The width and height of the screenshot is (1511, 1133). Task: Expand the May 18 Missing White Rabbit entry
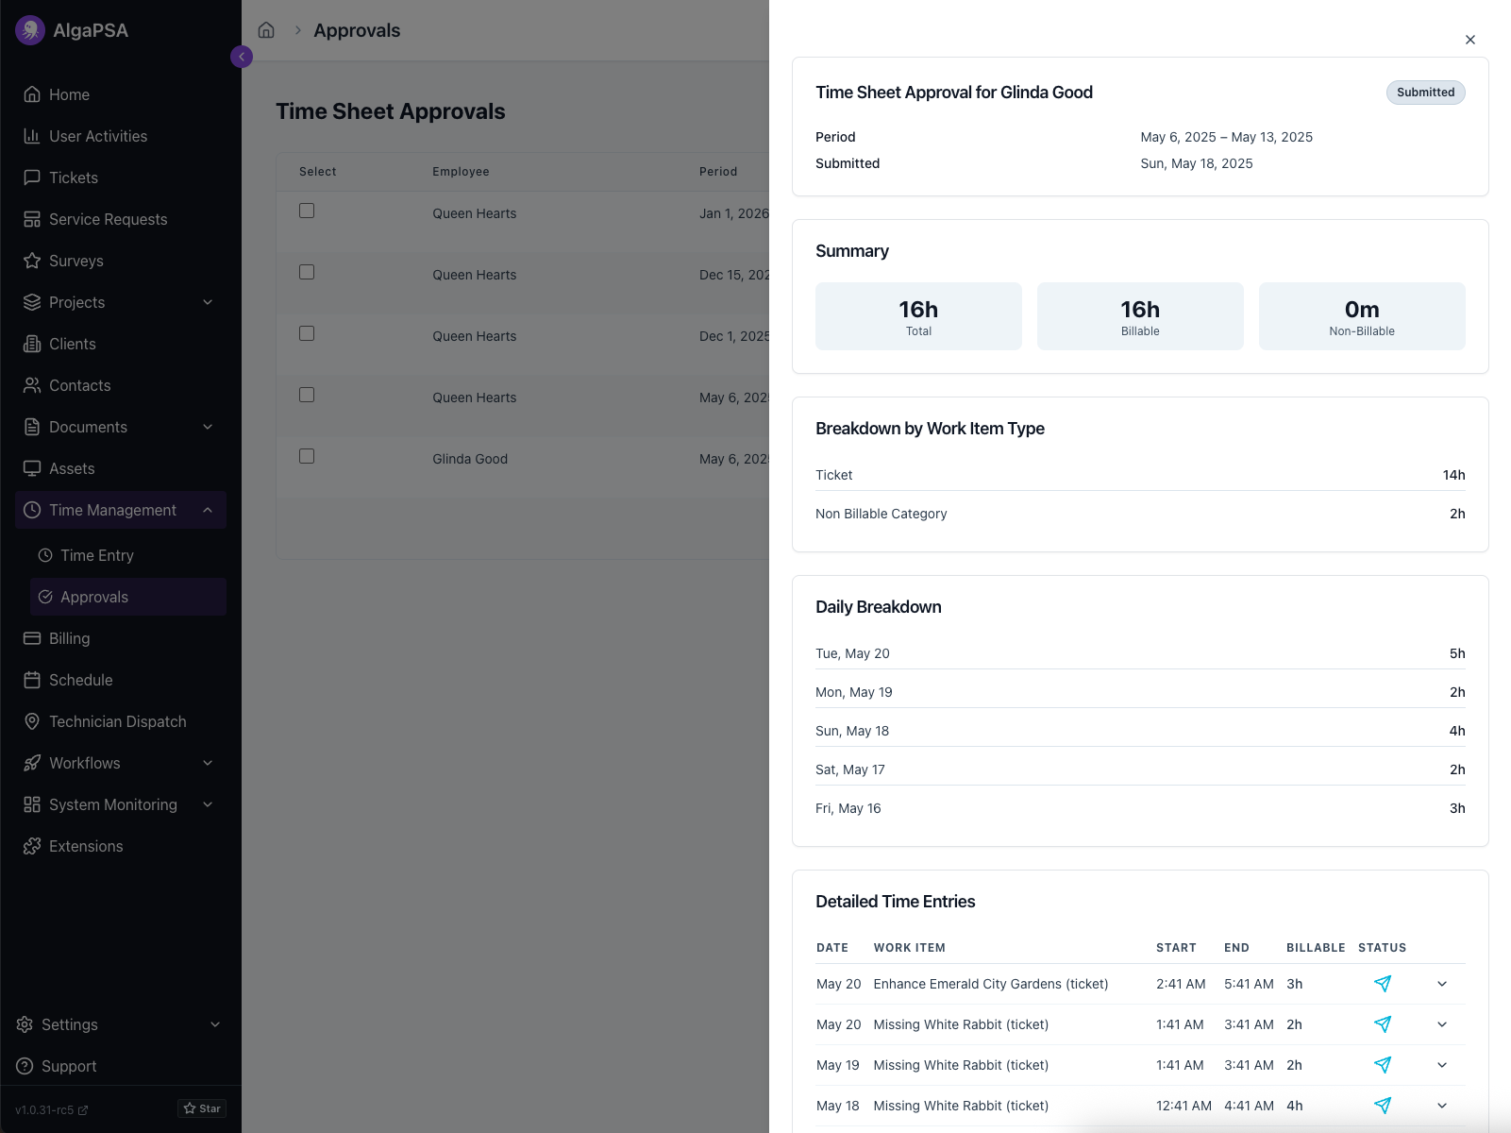pos(1442,1106)
